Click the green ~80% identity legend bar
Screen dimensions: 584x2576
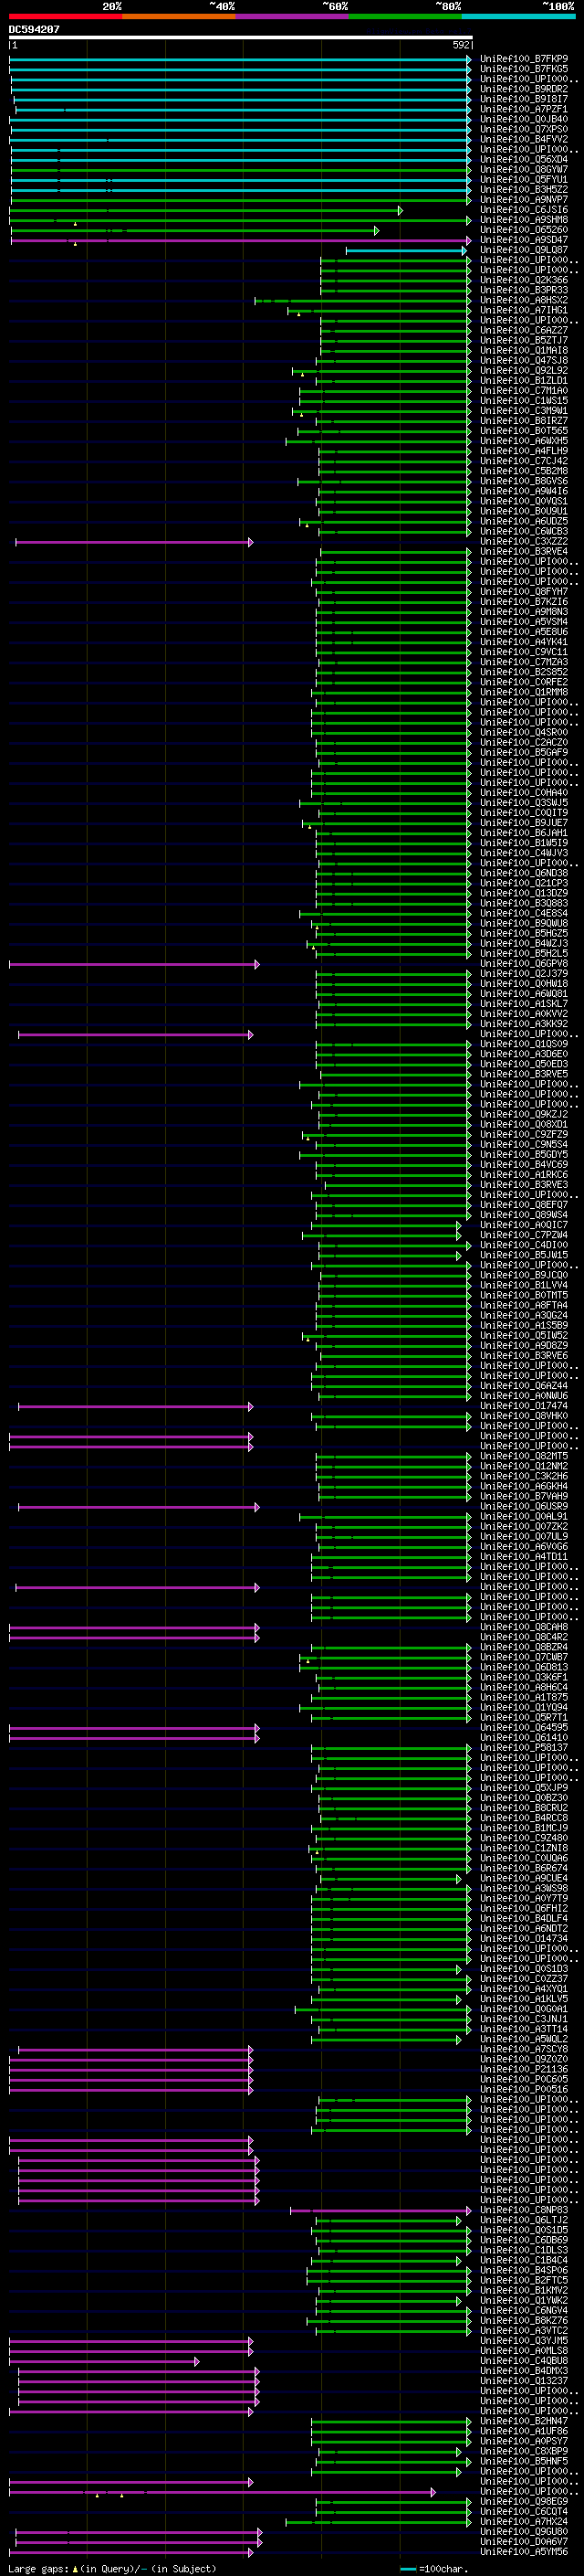[x=405, y=16]
